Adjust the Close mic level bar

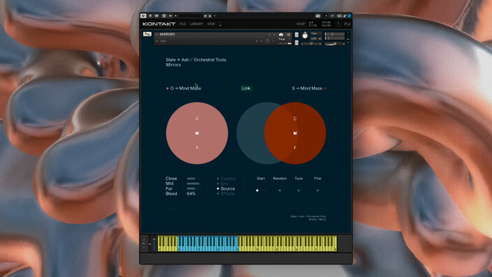point(191,178)
